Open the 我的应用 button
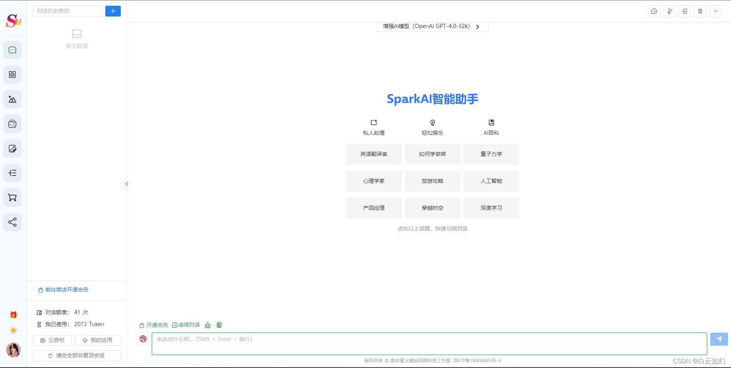This screenshot has width=731, height=368. coord(98,340)
